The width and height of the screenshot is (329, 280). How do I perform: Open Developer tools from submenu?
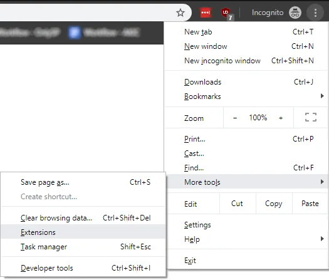pos(83,268)
